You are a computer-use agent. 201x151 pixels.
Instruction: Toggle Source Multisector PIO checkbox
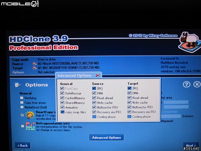coord(94,107)
